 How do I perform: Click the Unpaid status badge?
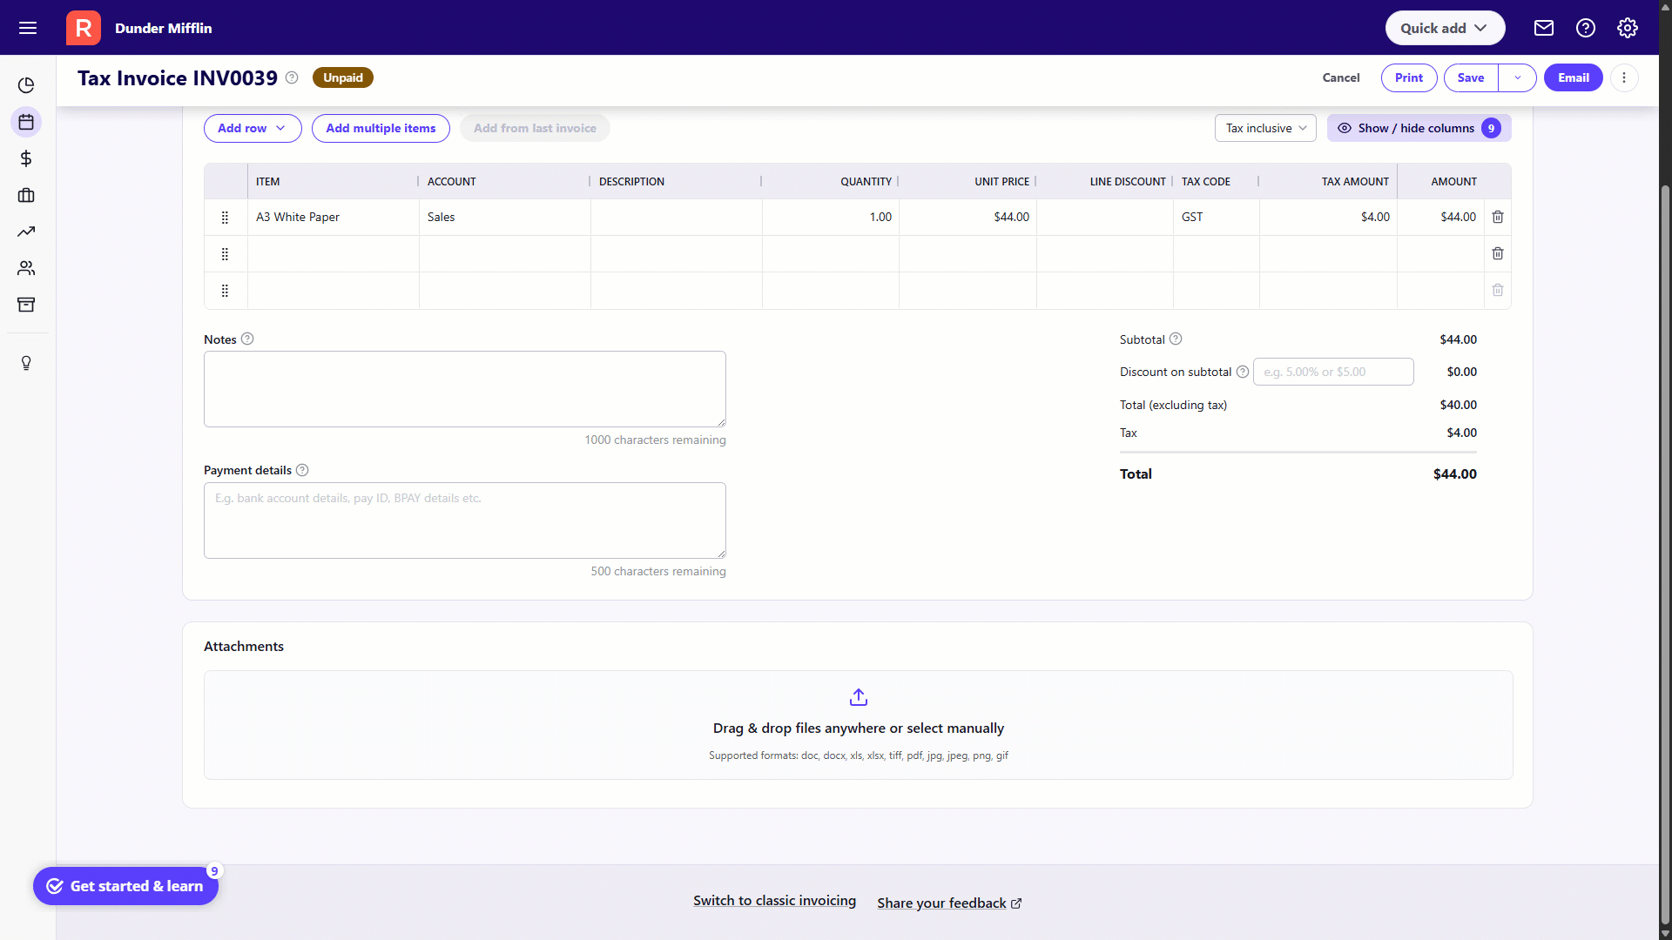point(343,77)
